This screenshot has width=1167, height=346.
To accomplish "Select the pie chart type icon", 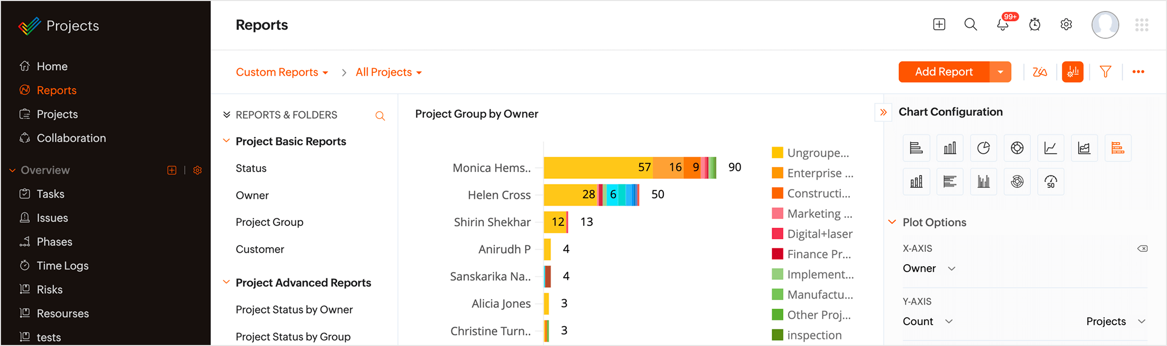I will (x=983, y=148).
